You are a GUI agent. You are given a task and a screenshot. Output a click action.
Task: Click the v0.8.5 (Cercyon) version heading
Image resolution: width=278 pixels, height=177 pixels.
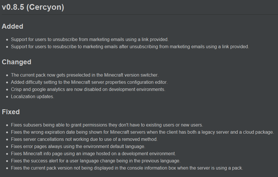[33, 7]
